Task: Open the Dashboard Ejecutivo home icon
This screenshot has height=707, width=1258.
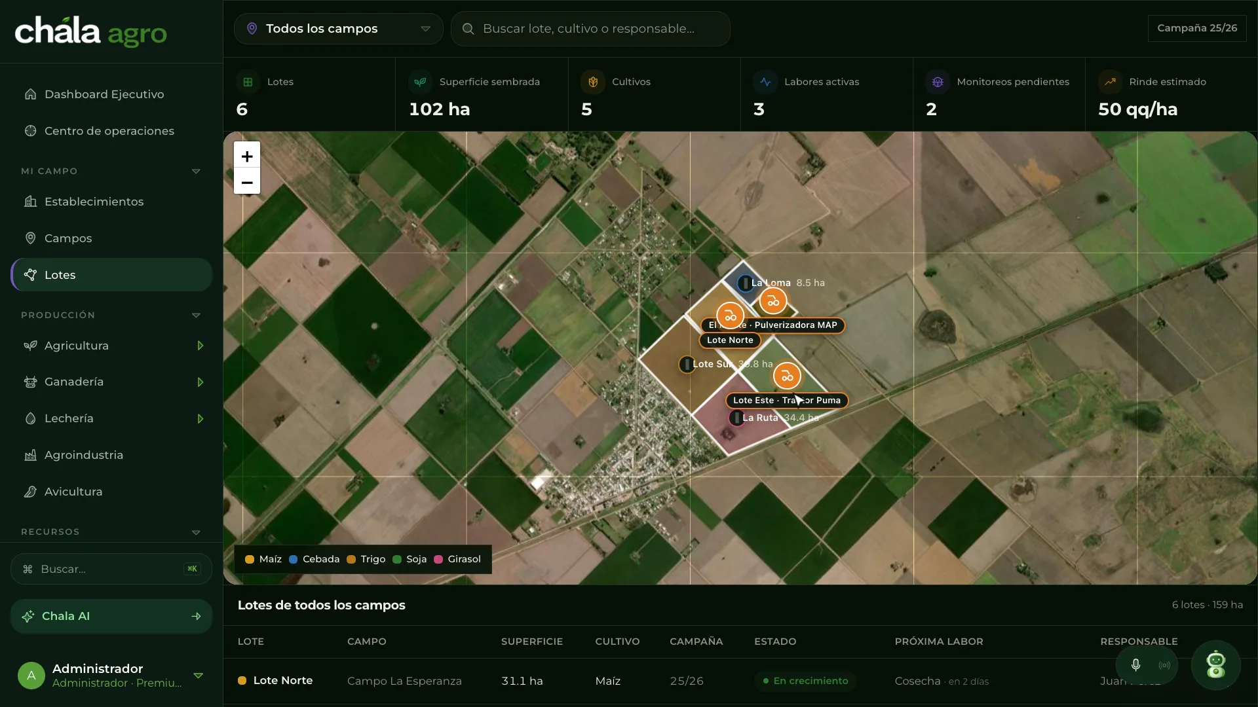Action: [30, 94]
